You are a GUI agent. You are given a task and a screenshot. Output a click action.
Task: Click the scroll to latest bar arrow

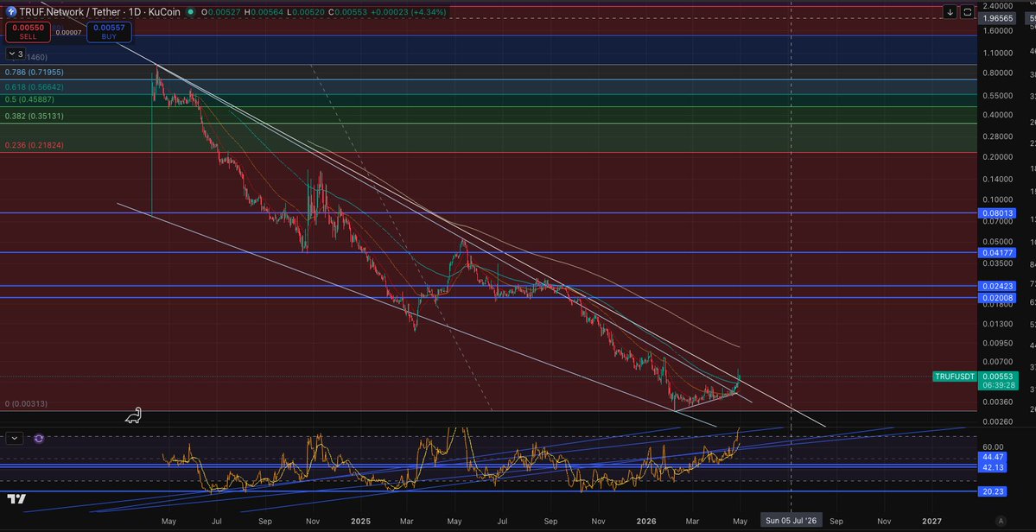tap(950, 12)
